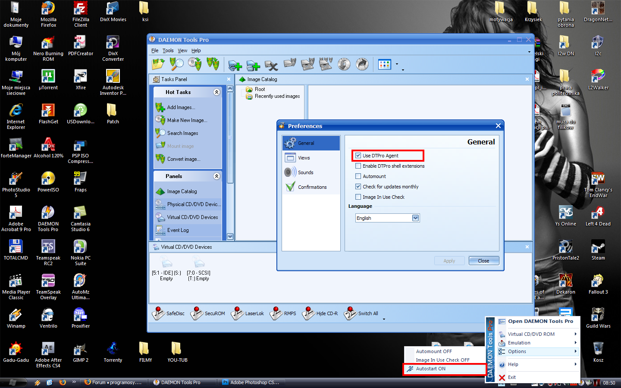This screenshot has width=621, height=388.
Task: Expand Emulation tray submenu
Action: point(538,343)
